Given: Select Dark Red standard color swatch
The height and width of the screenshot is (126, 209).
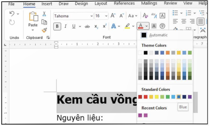Looking at the screenshot, I should click(x=140, y=97).
